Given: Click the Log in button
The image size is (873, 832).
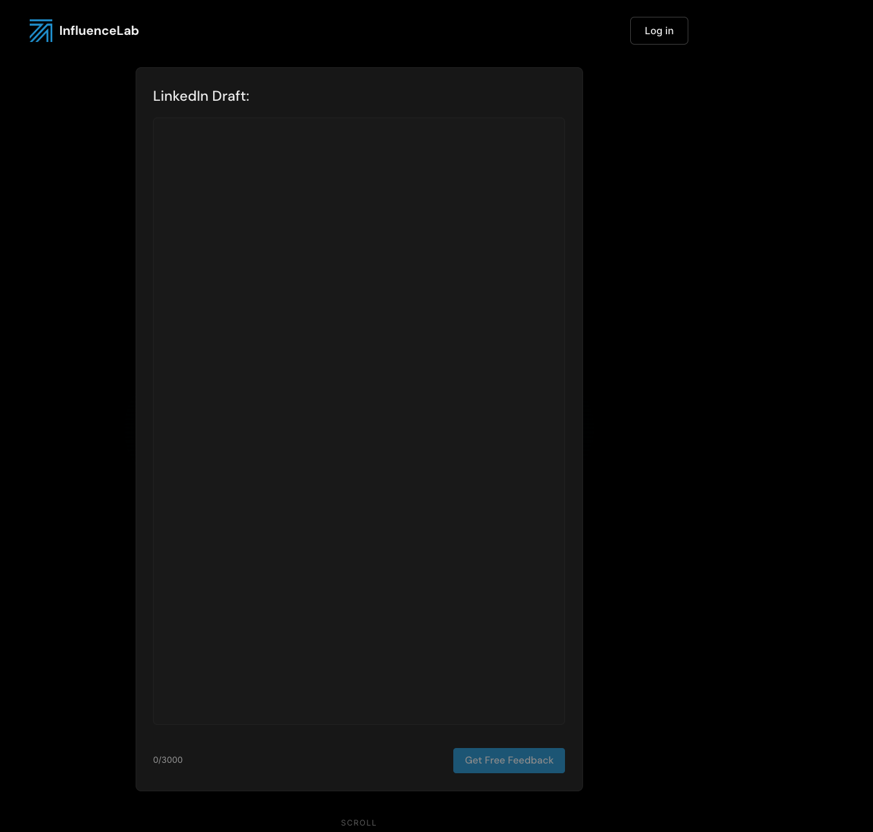Looking at the screenshot, I should 659,30.
